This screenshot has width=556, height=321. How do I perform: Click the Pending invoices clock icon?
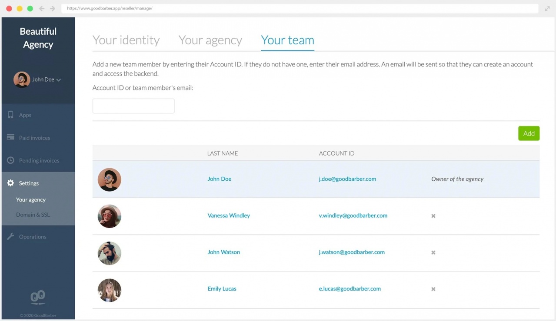pyautogui.click(x=11, y=160)
